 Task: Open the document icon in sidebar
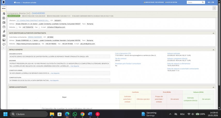(4, 14)
